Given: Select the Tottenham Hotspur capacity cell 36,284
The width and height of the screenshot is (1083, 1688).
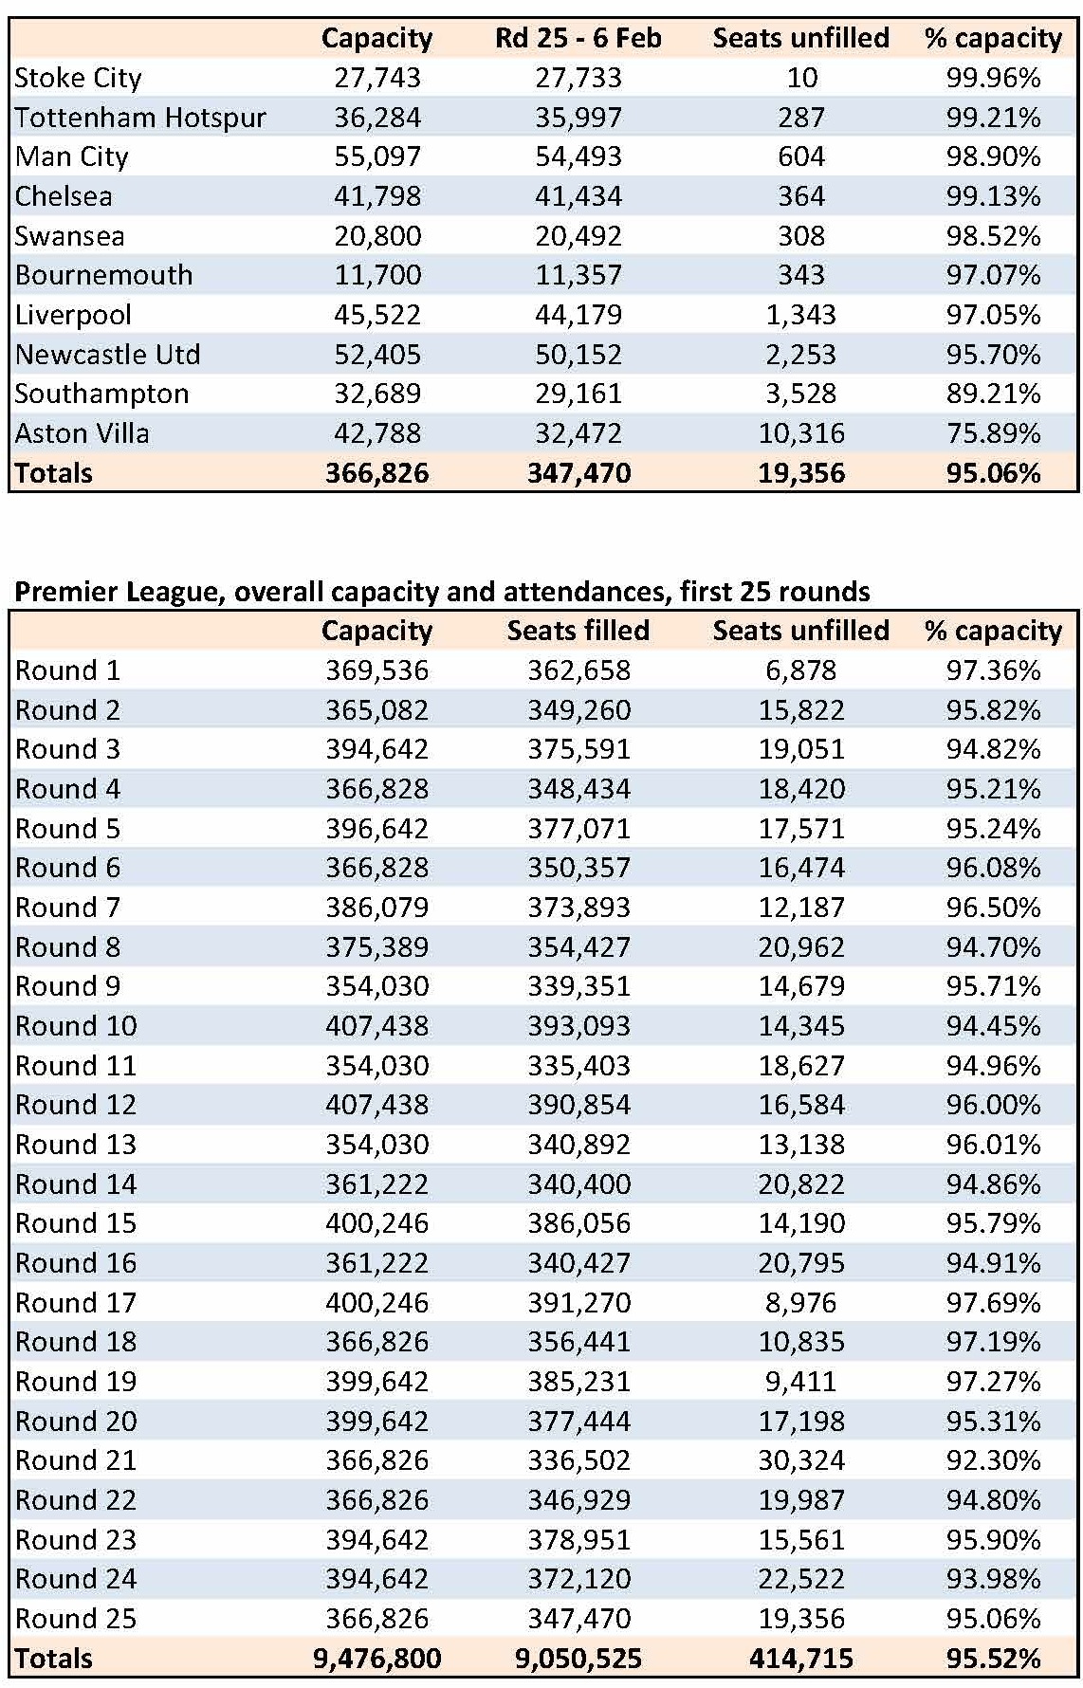Looking at the screenshot, I should (x=376, y=118).
